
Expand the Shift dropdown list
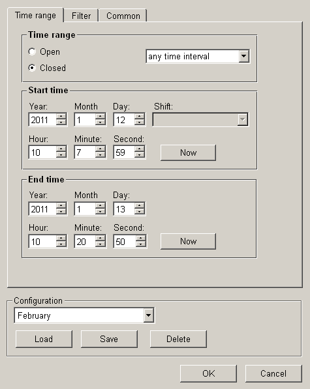(x=242, y=120)
